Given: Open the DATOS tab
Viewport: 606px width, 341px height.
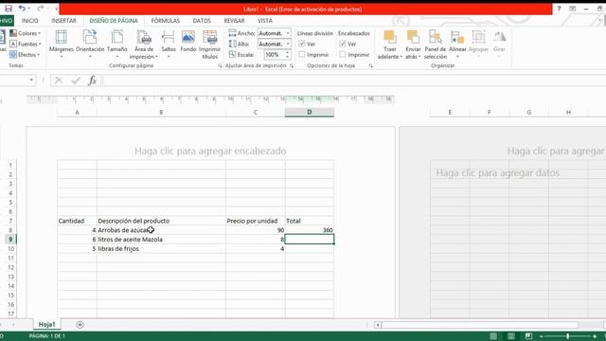Looking at the screenshot, I should point(202,21).
